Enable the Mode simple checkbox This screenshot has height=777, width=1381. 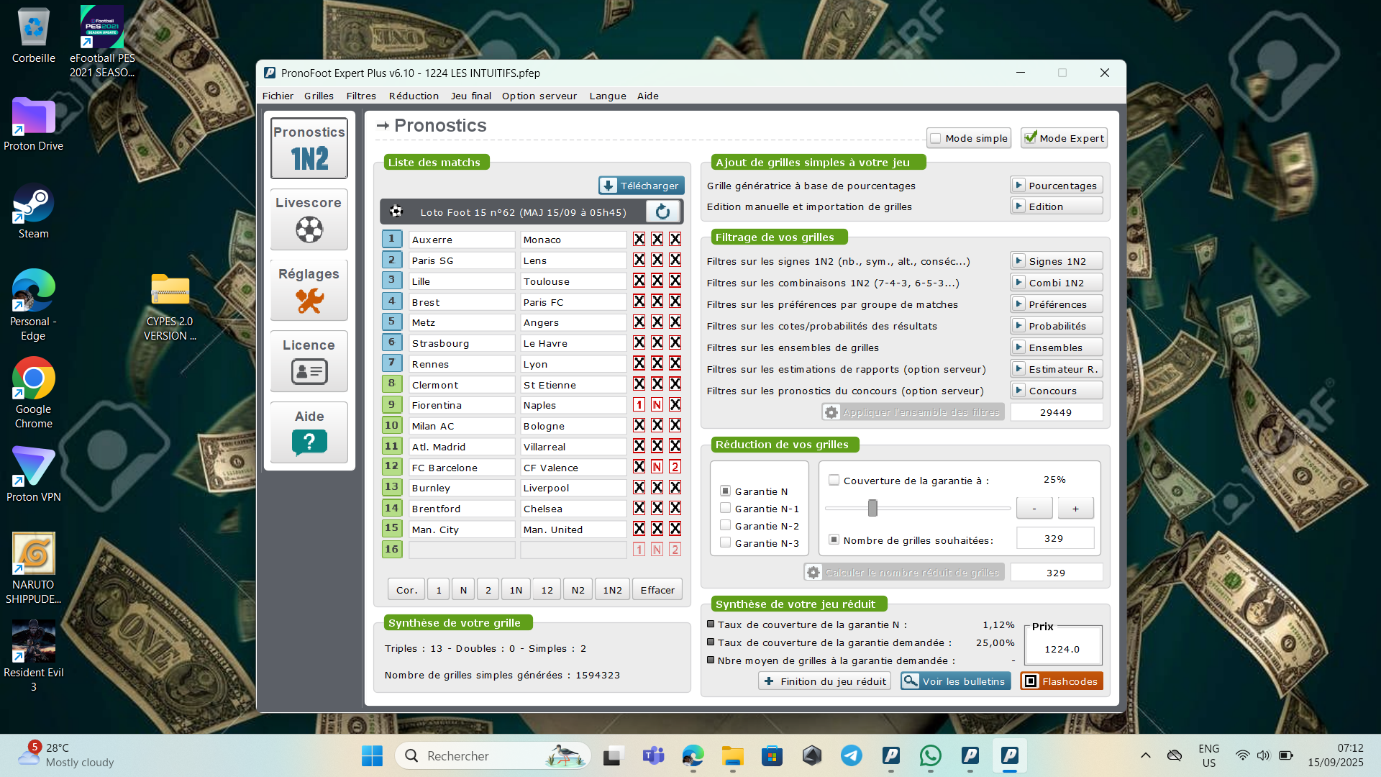pyautogui.click(x=936, y=138)
